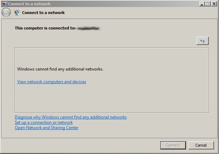Open the system menu from title bar icon
Screen dimensions: 219x154
click(4, 4)
